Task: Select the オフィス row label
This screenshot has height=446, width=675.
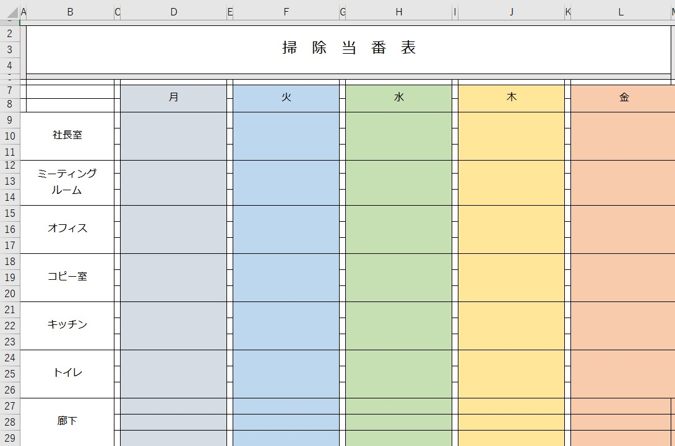Action: [x=67, y=229]
